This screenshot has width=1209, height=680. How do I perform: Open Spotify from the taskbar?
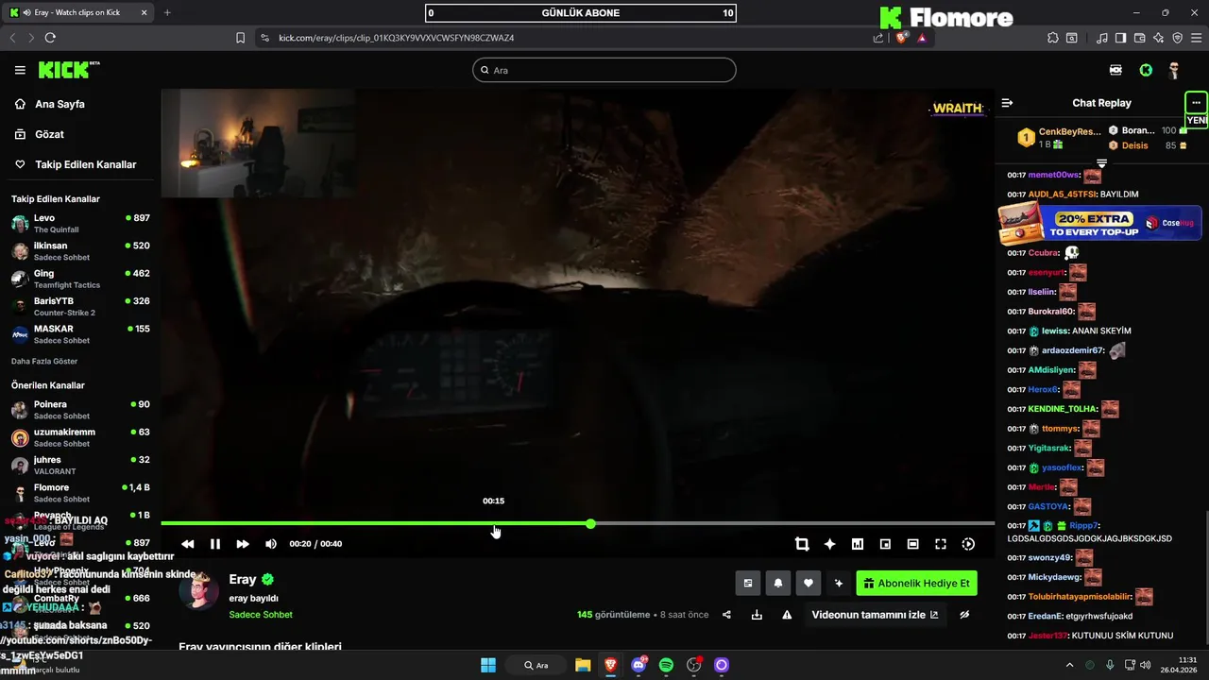[x=666, y=665]
